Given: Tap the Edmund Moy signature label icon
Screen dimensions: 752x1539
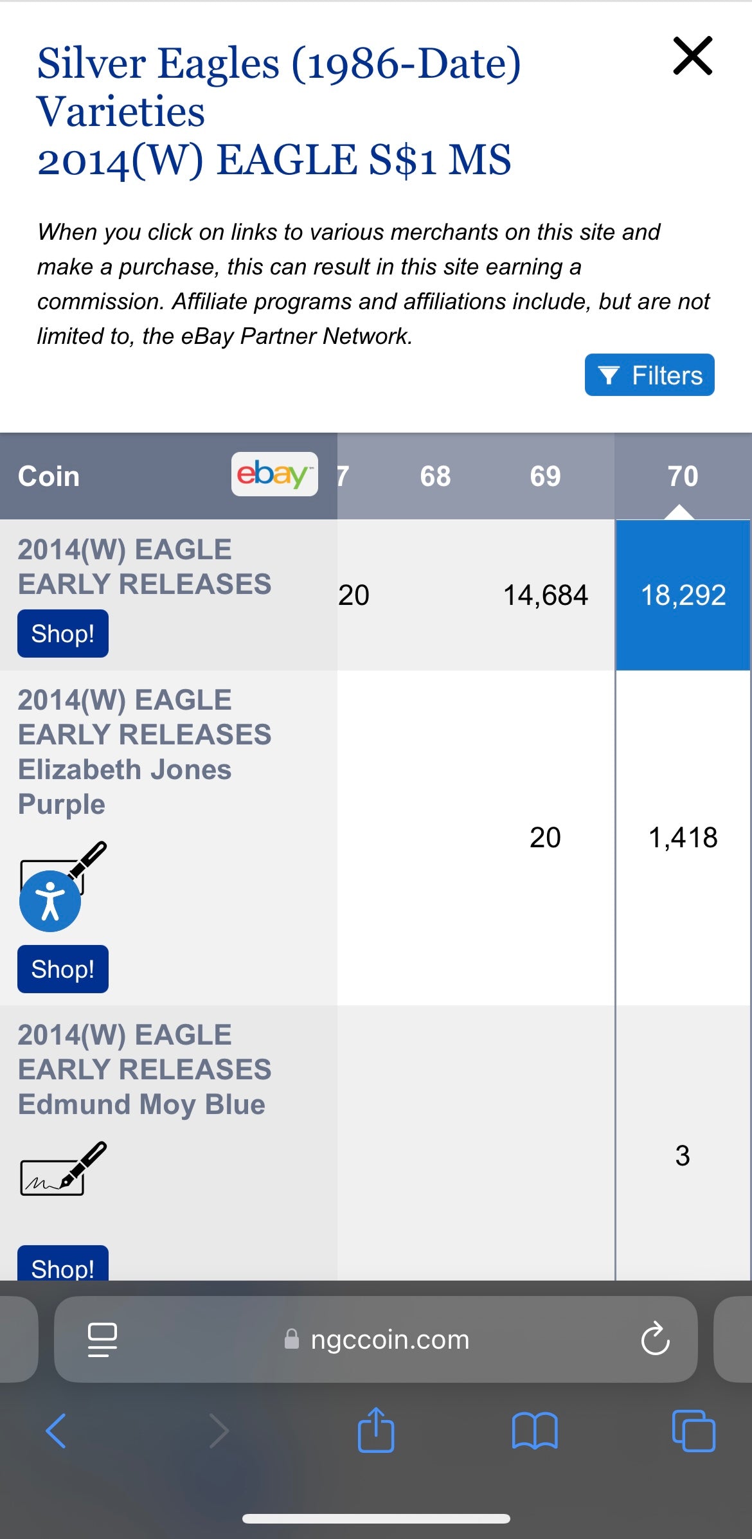Looking at the screenshot, I should coord(63,1169).
